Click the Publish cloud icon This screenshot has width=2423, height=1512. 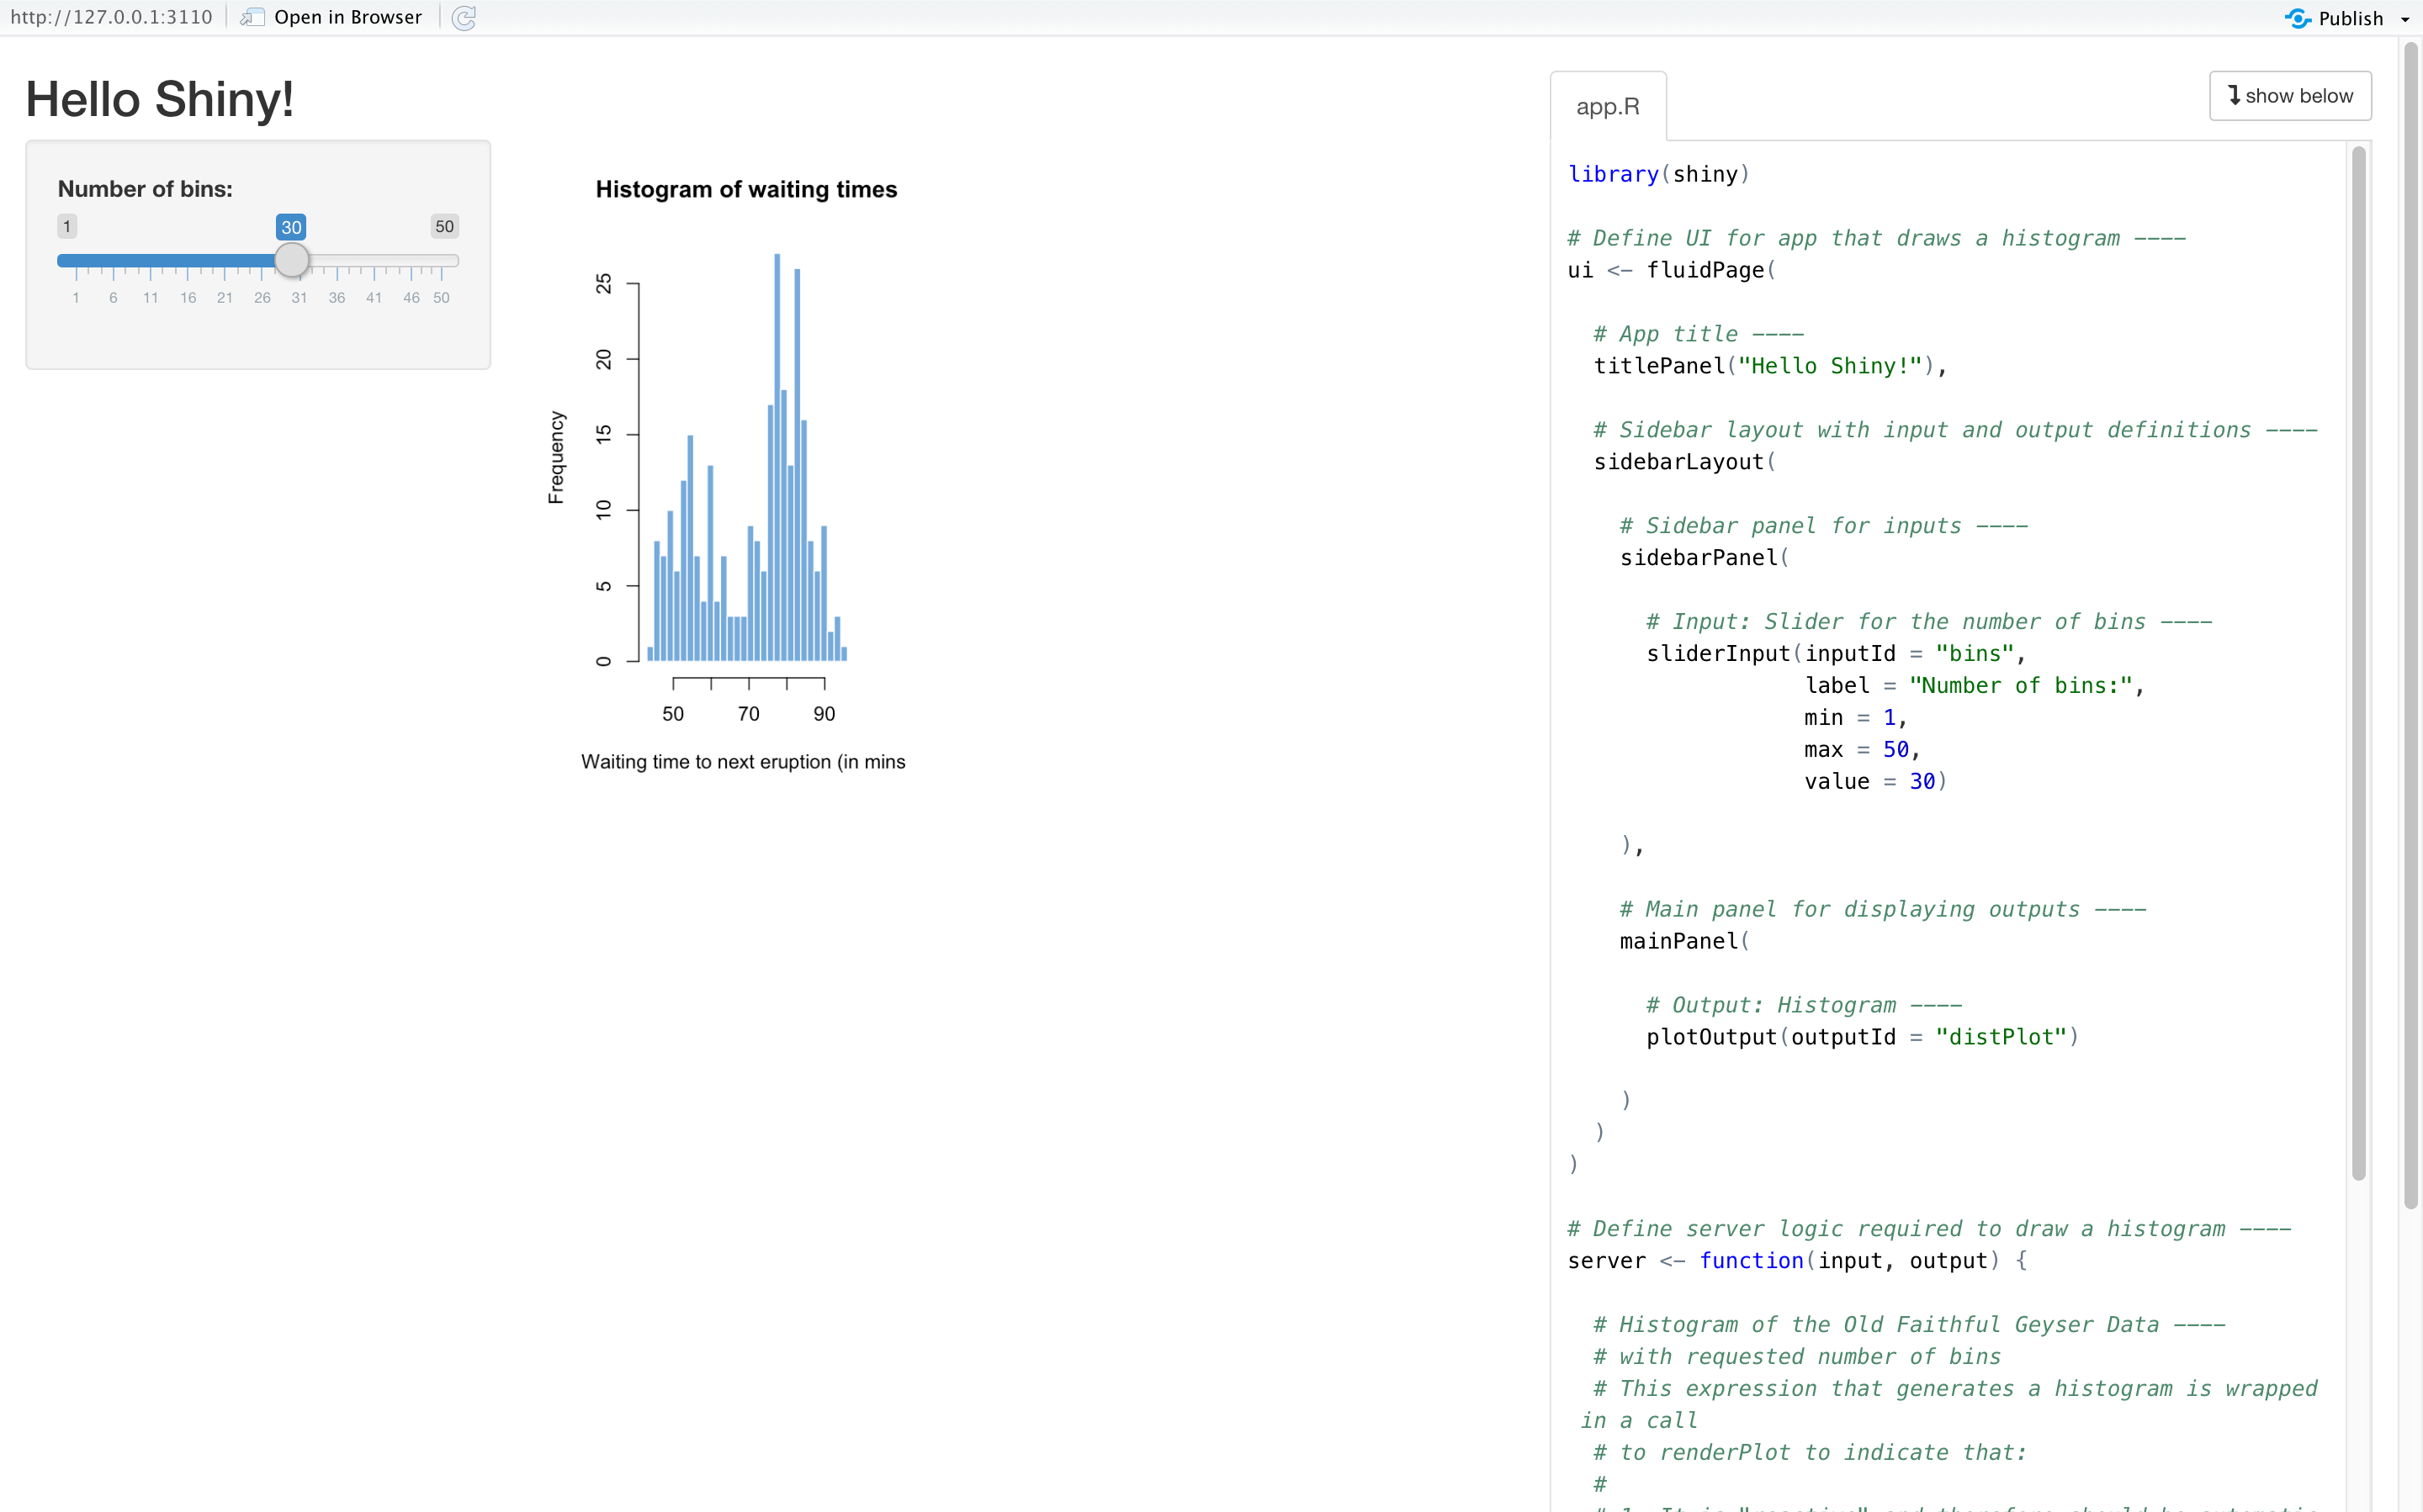pyautogui.click(x=2297, y=18)
